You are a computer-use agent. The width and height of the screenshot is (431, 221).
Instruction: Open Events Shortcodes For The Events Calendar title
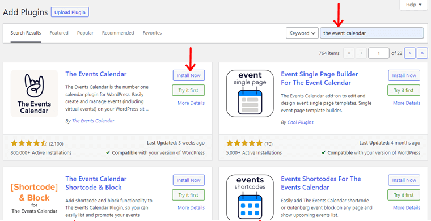(321, 183)
